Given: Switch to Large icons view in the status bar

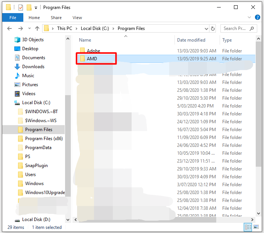Looking at the screenshot, I should [x=256, y=227].
